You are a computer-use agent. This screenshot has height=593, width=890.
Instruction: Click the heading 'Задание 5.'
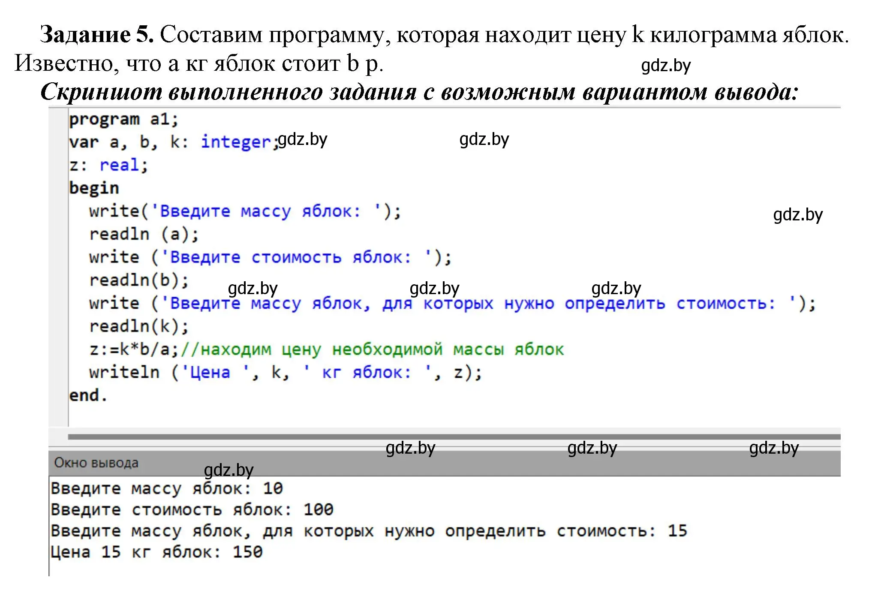(x=97, y=34)
